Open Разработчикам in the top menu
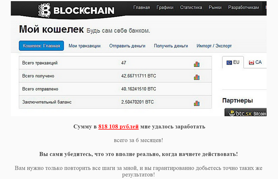 tap(243, 7)
